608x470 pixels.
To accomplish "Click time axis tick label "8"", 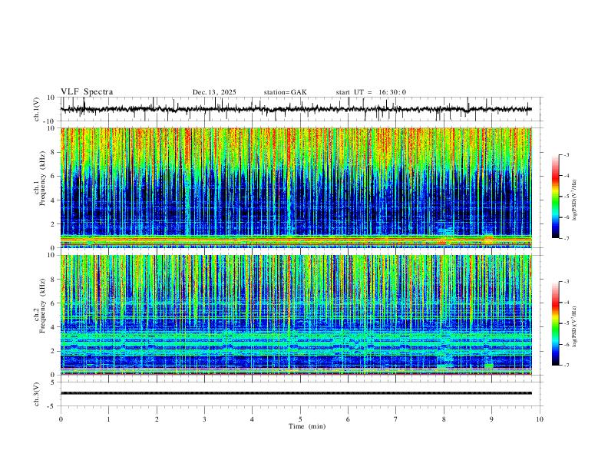I will tap(444, 419).
